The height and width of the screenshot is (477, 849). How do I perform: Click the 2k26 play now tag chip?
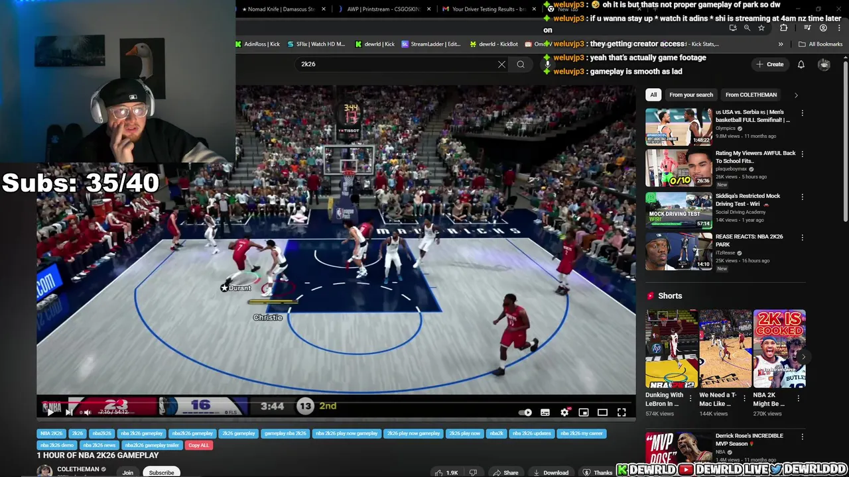(464, 433)
